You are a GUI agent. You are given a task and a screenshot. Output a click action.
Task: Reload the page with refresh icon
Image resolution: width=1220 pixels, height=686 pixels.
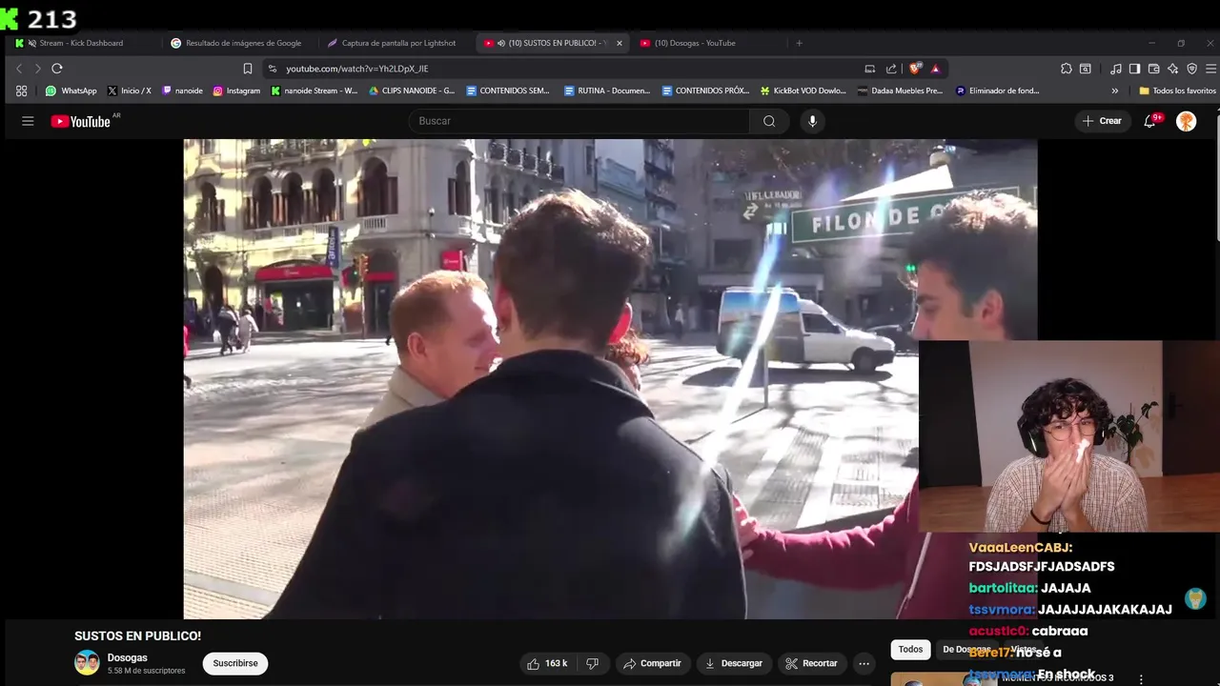[x=57, y=69]
